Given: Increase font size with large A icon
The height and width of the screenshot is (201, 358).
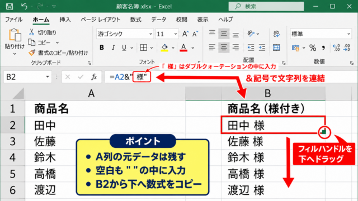Looking at the screenshot, I should click(x=185, y=34).
